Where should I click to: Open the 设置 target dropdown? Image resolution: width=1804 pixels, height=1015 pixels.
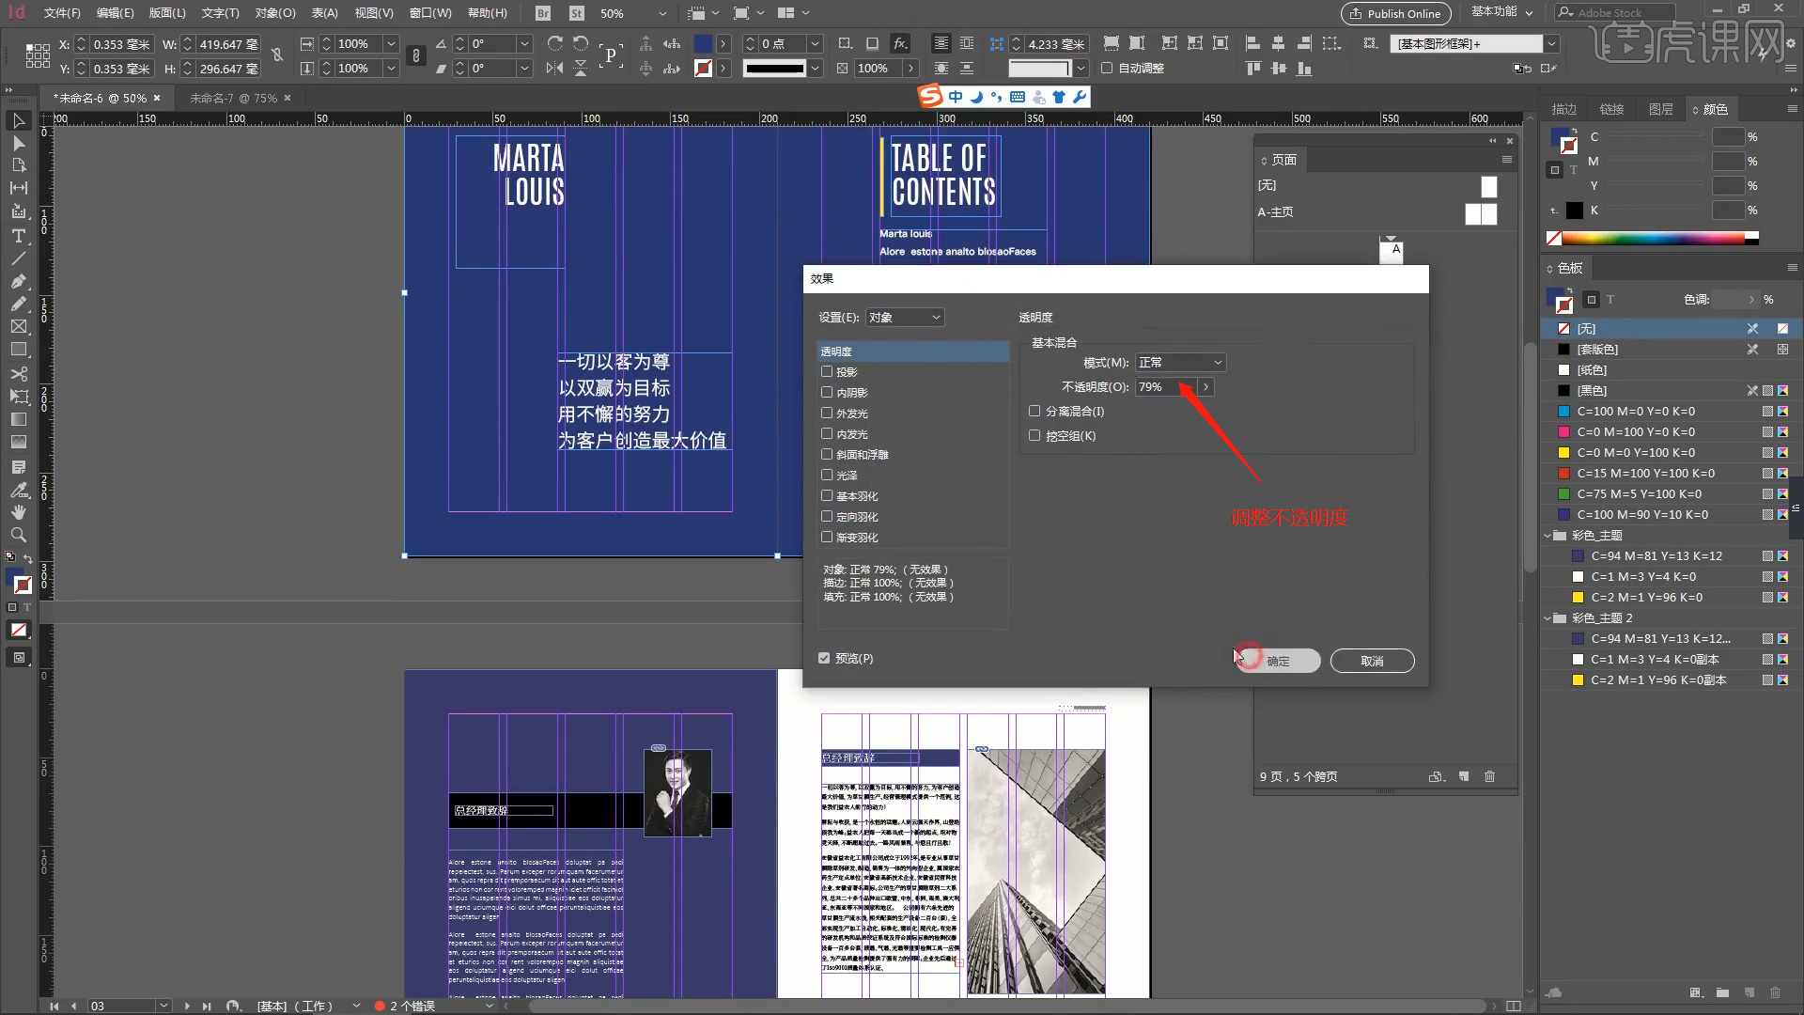pos(904,317)
